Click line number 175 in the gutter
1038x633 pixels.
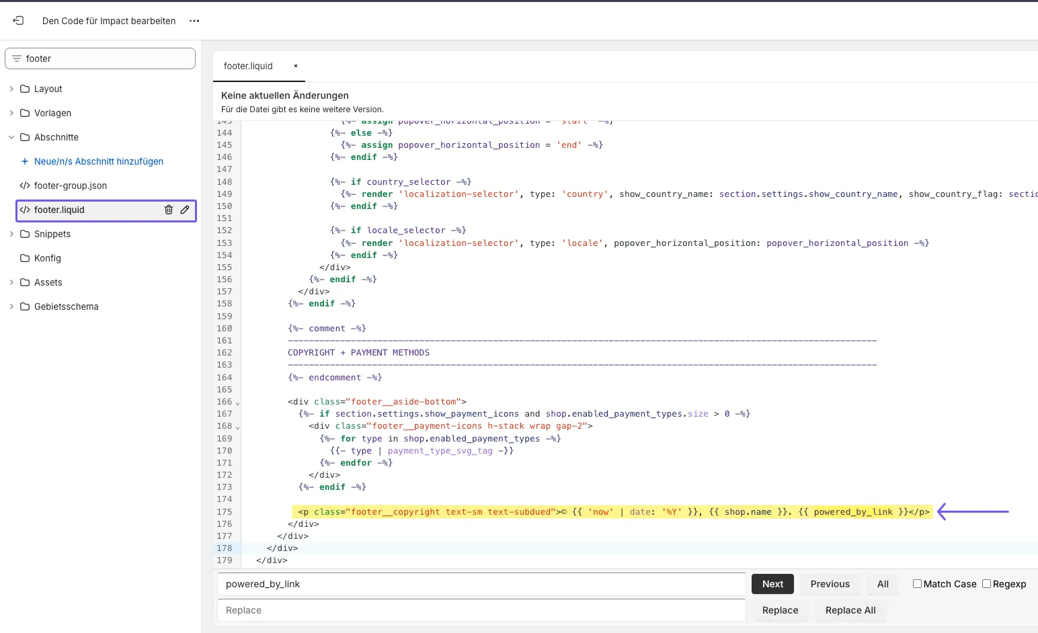coord(224,512)
